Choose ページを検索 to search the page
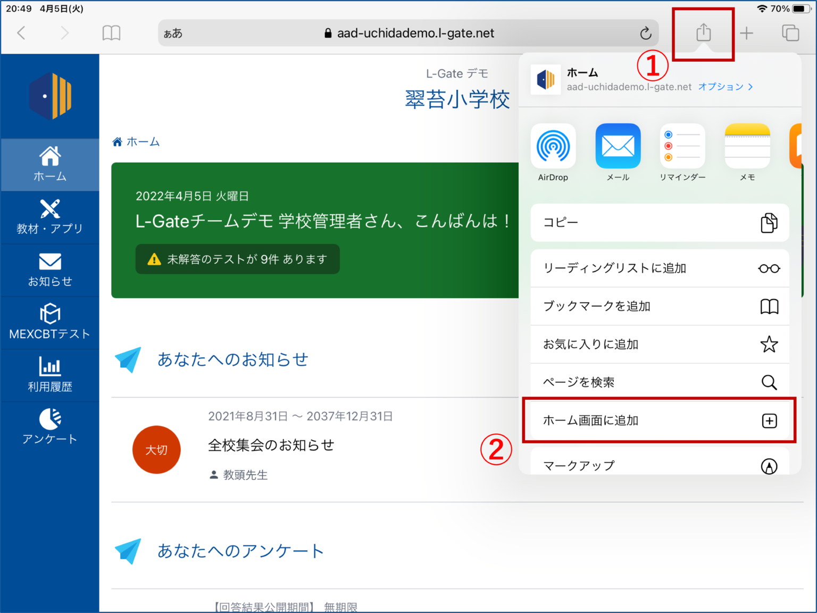This screenshot has height=613, width=817. [659, 382]
